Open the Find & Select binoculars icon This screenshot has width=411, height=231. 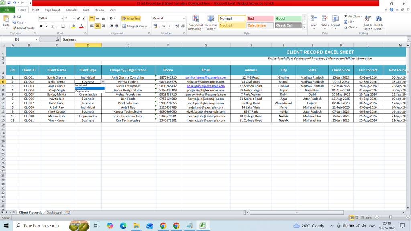378,19
